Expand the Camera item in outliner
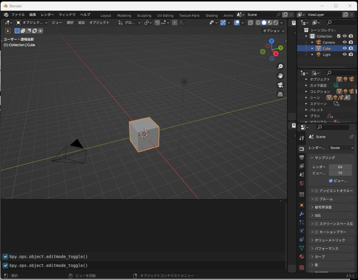The image size is (358, 280). pos(313,43)
